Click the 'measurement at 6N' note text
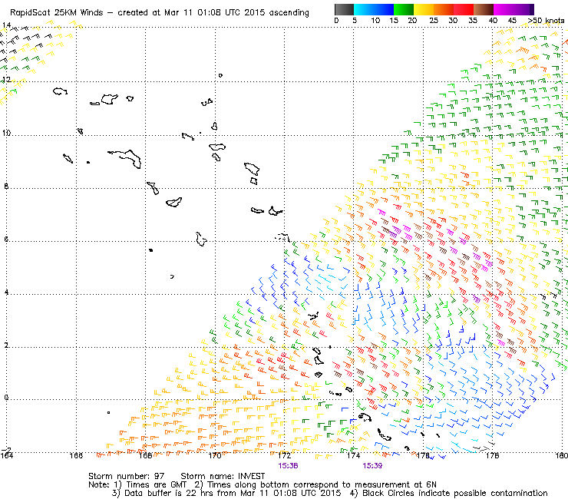The image size is (568, 499). (x=395, y=485)
